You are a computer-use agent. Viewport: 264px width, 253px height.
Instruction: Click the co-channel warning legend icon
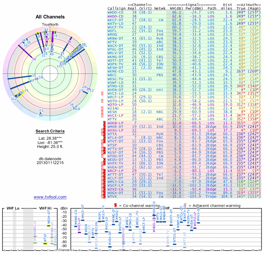tap(115, 206)
